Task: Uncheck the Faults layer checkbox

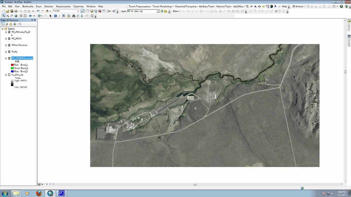Action: 9,52
